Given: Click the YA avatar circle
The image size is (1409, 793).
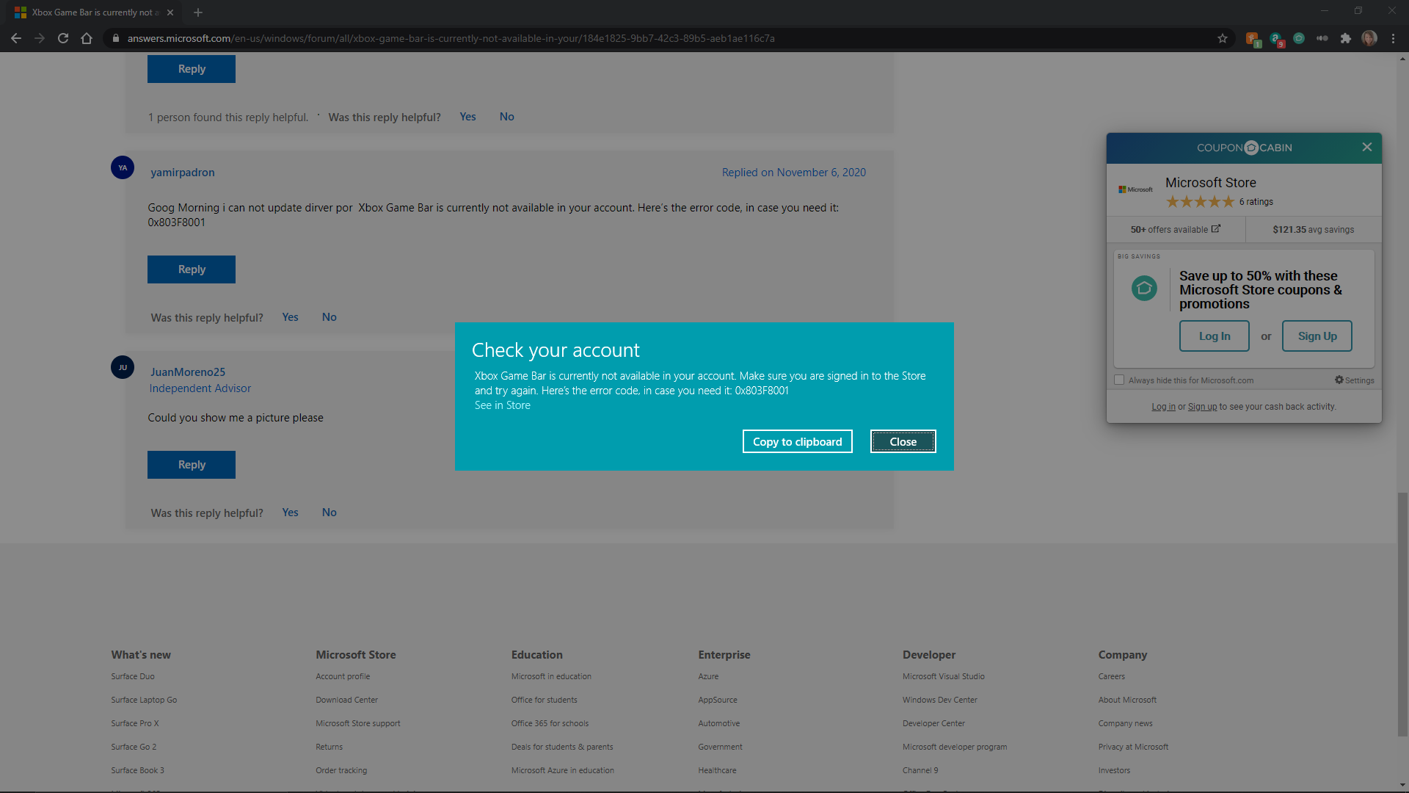Looking at the screenshot, I should [x=123, y=167].
